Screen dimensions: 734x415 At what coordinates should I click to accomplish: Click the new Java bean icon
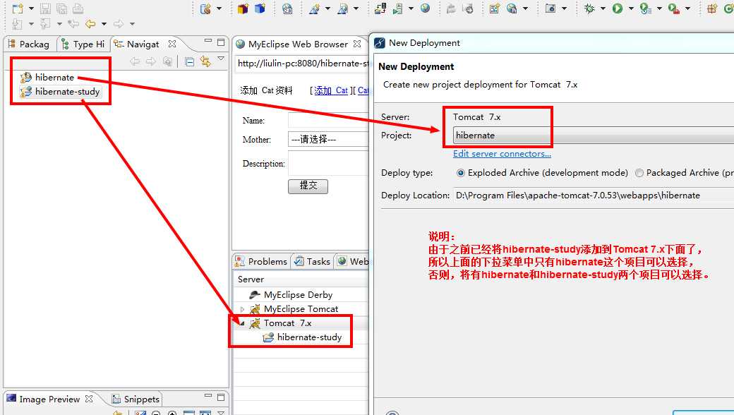tap(205, 8)
